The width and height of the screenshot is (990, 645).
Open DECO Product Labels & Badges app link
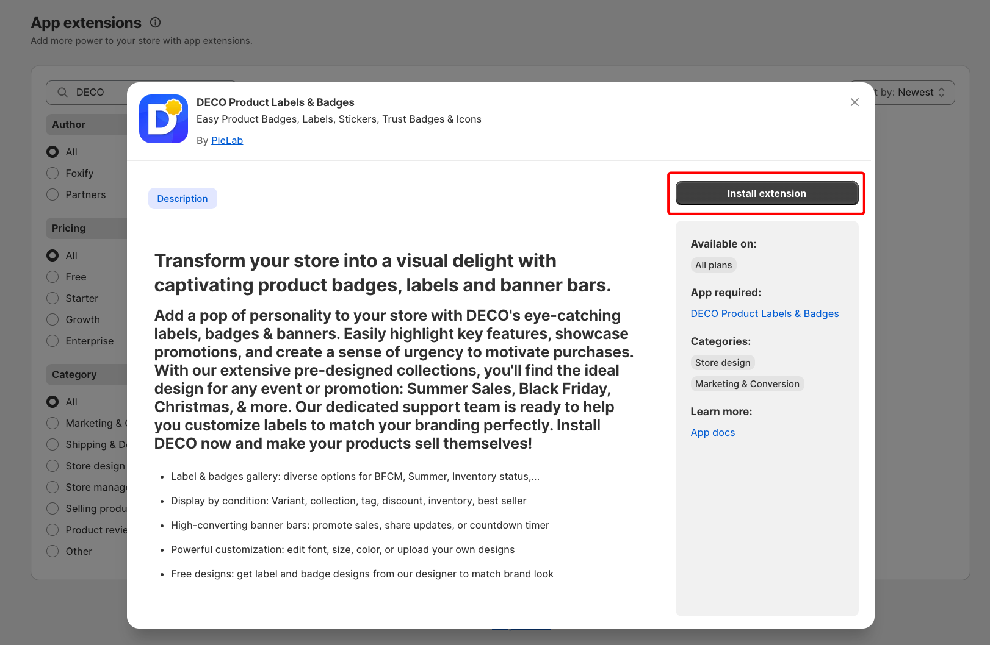[764, 313]
